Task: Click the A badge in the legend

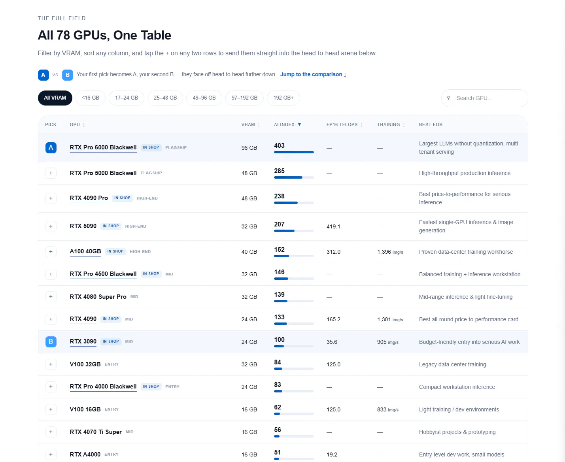Action: coord(43,75)
